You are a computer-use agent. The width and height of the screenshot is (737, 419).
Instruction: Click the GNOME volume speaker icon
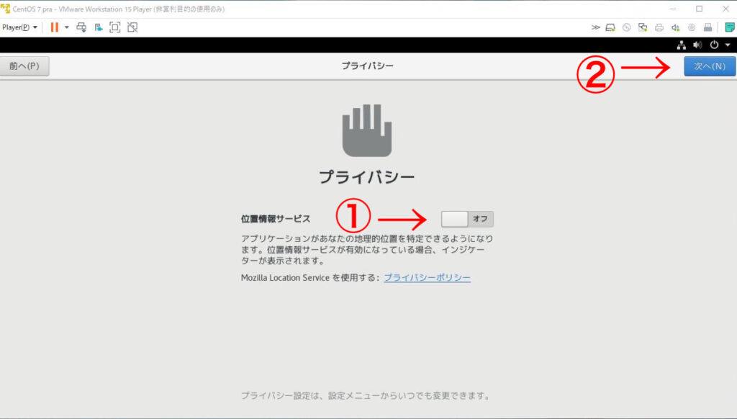click(x=697, y=45)
